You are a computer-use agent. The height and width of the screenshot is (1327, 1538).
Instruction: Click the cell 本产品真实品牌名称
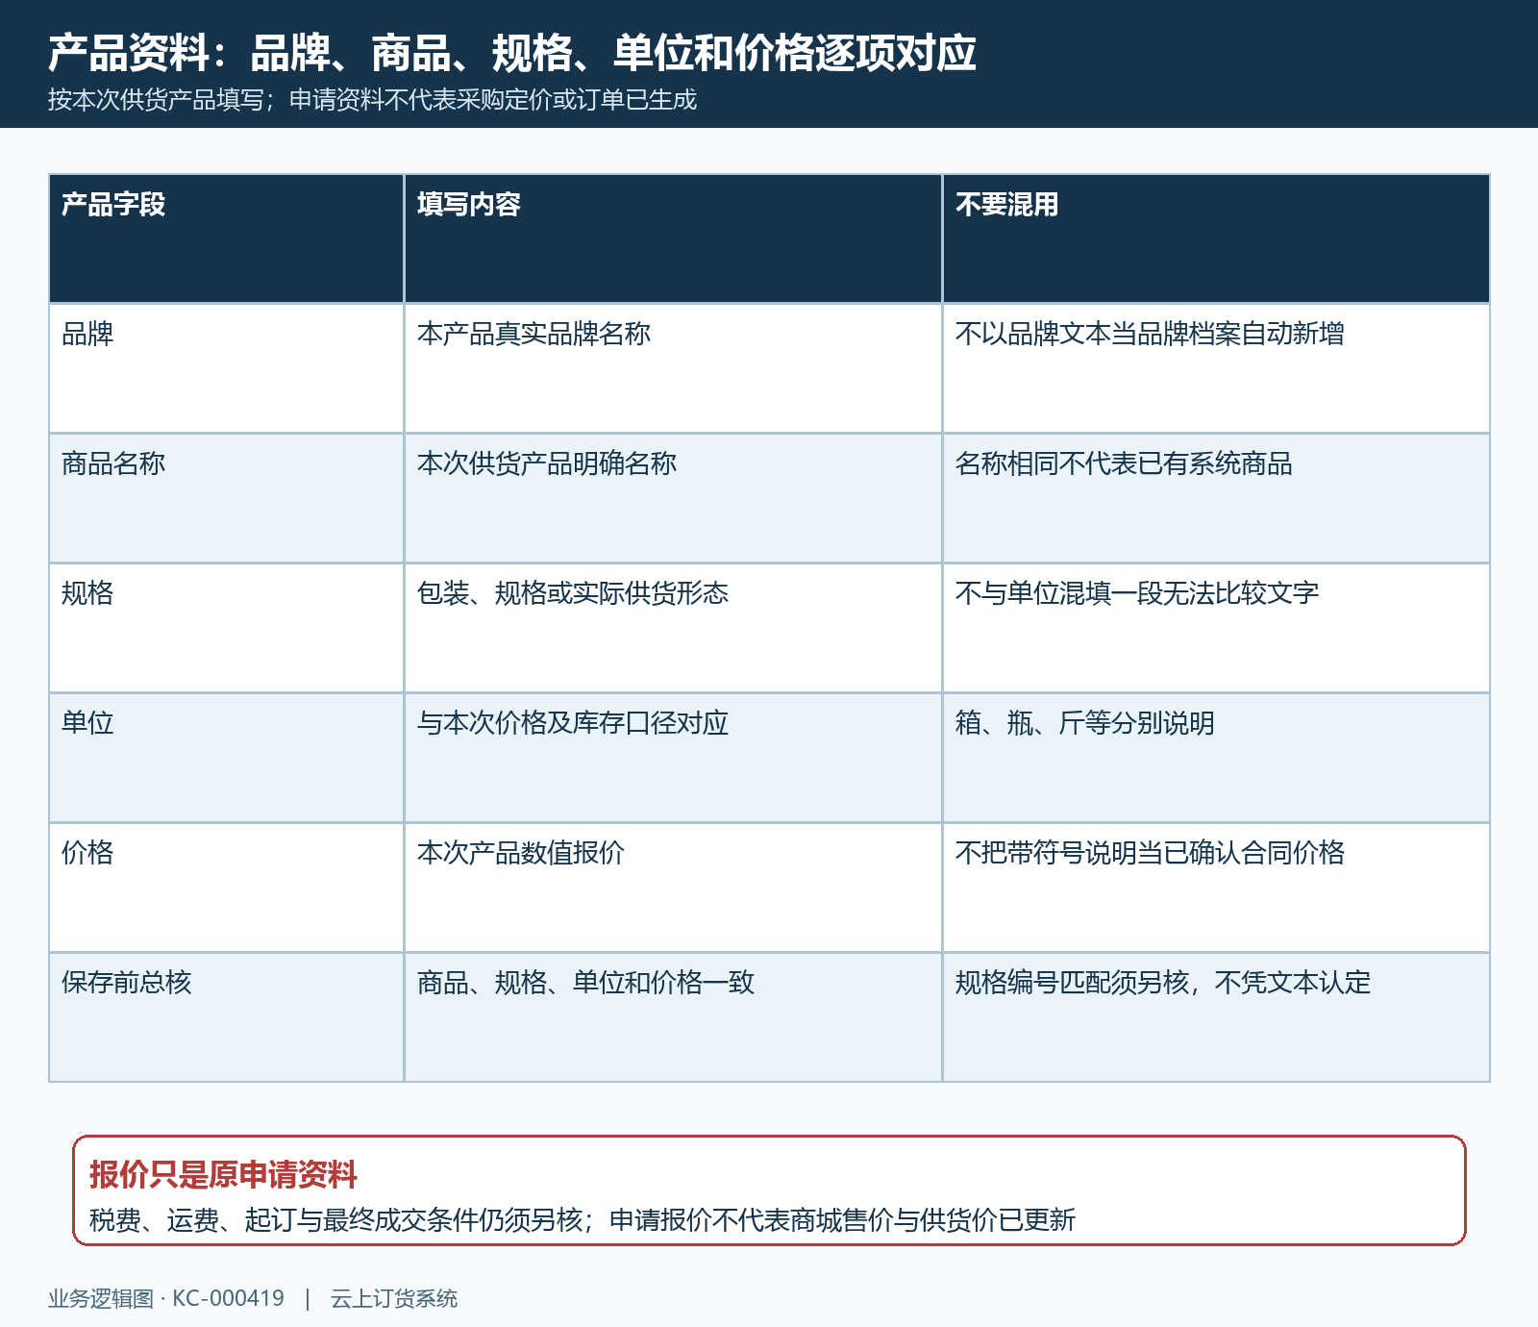(673, 368)
